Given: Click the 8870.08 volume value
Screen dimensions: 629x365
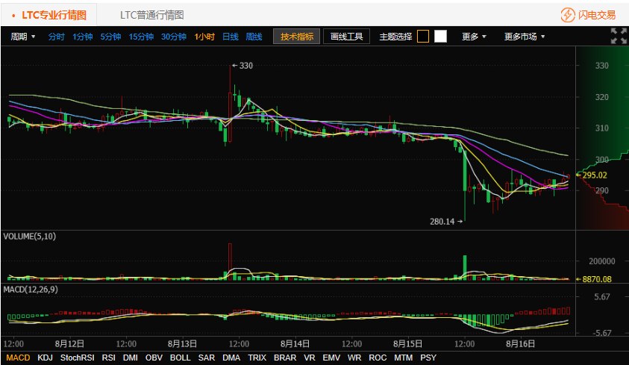Looking at the screenshot, I should coord(597,279).
